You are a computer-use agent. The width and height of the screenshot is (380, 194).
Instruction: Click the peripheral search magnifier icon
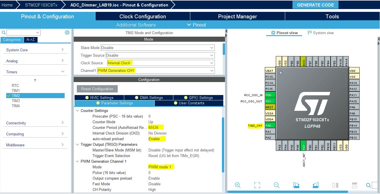(3, 32)
